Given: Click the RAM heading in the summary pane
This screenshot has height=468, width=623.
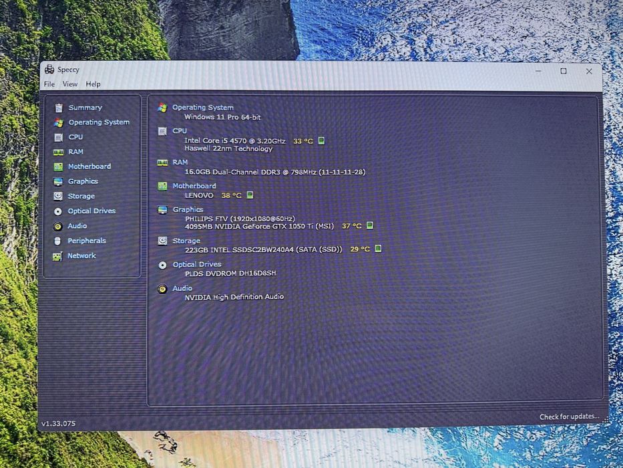Looking at the screenshot, I should [180, 162].
